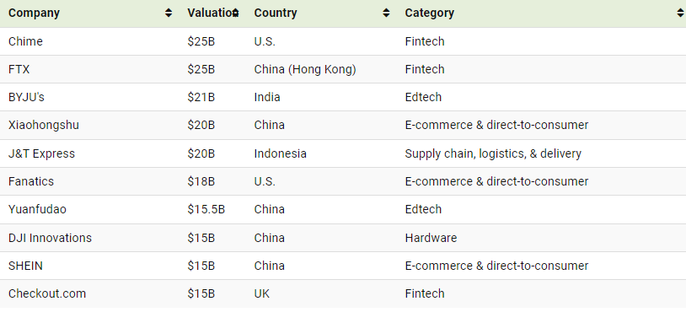Image resolution: width=686 pixels, height=312 pixels.
Task: Click the Category column sort arrows
Action: 680,13
